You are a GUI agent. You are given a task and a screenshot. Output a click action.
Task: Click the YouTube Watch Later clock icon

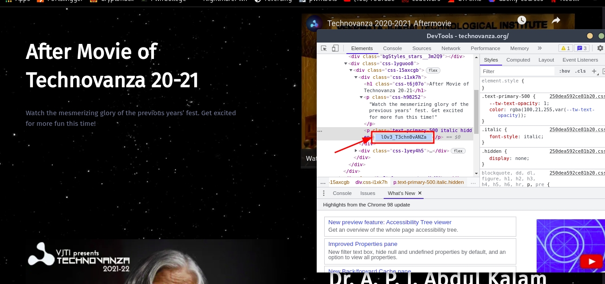(x=522, y=20)
